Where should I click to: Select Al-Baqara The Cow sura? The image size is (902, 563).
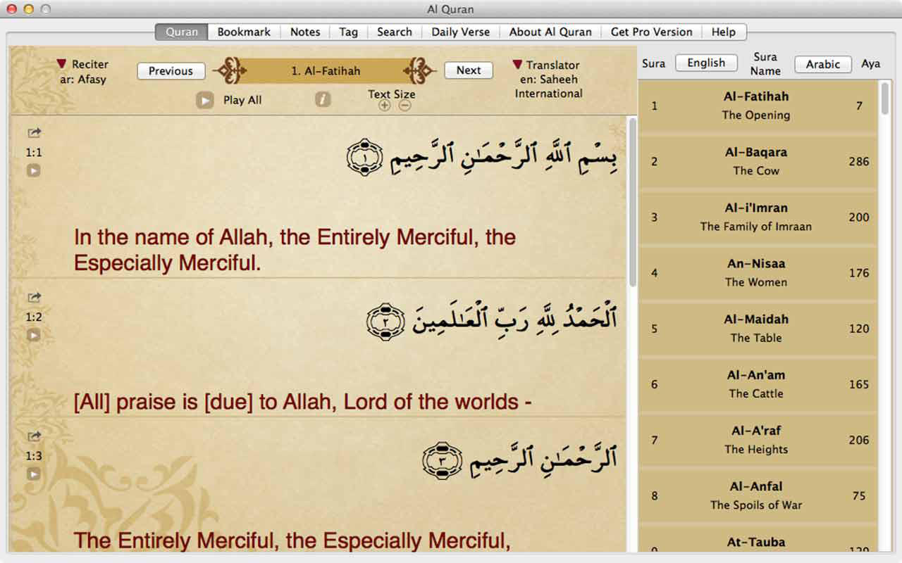click(758, 161)
